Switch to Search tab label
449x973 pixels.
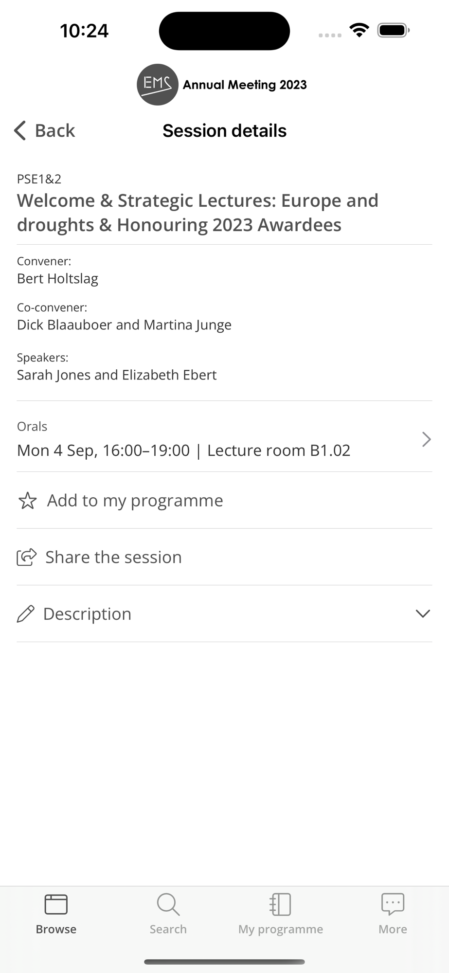(x=168, y=929)
